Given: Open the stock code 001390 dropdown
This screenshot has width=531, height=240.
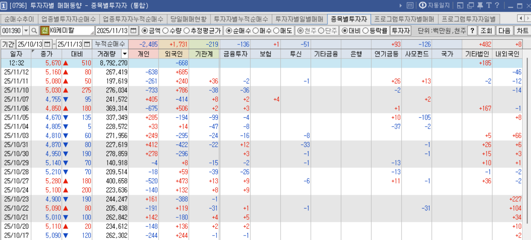Looking at the screenshot, I should coord(26,31).
